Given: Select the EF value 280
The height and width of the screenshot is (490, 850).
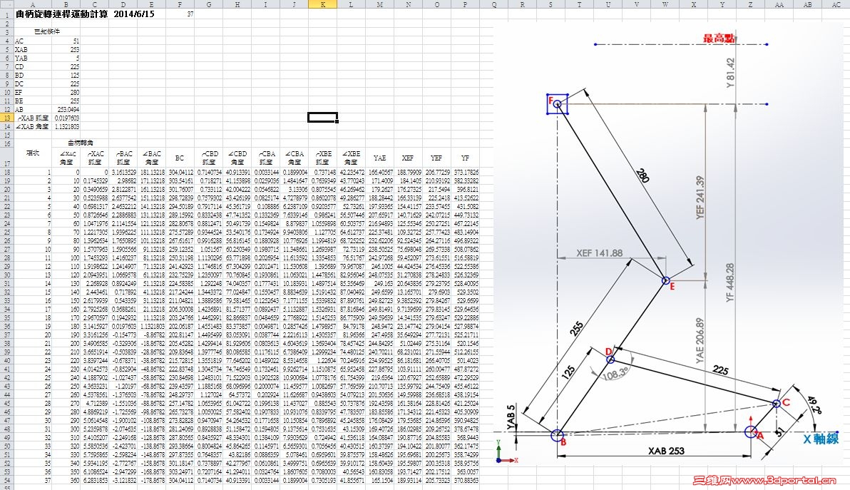Looking at the screenshot, I should pyautogui.click(x=66, y=92).
